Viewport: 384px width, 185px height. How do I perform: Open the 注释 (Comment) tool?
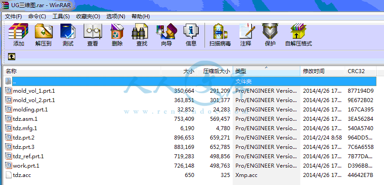click(x=247, y=31)
